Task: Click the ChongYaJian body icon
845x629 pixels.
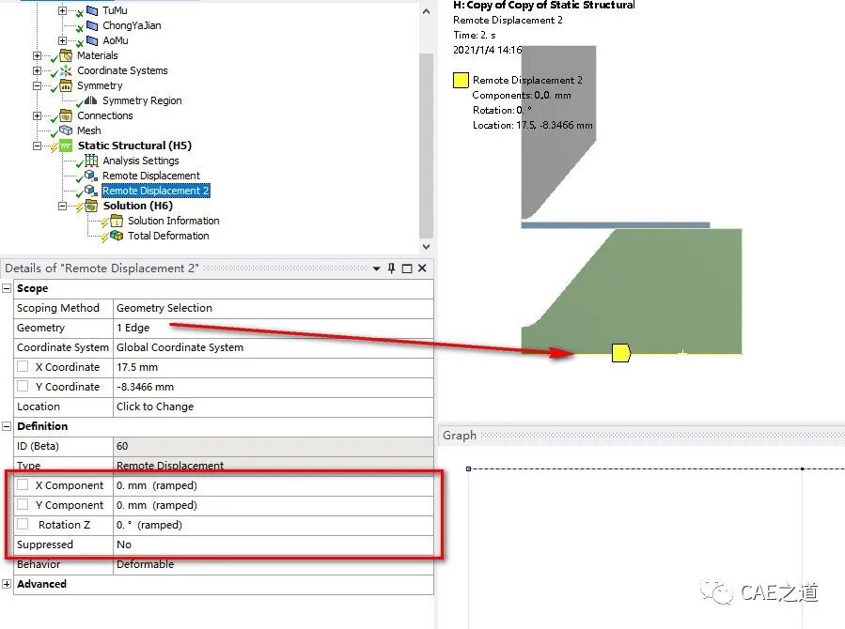Action: coord(92,25)
